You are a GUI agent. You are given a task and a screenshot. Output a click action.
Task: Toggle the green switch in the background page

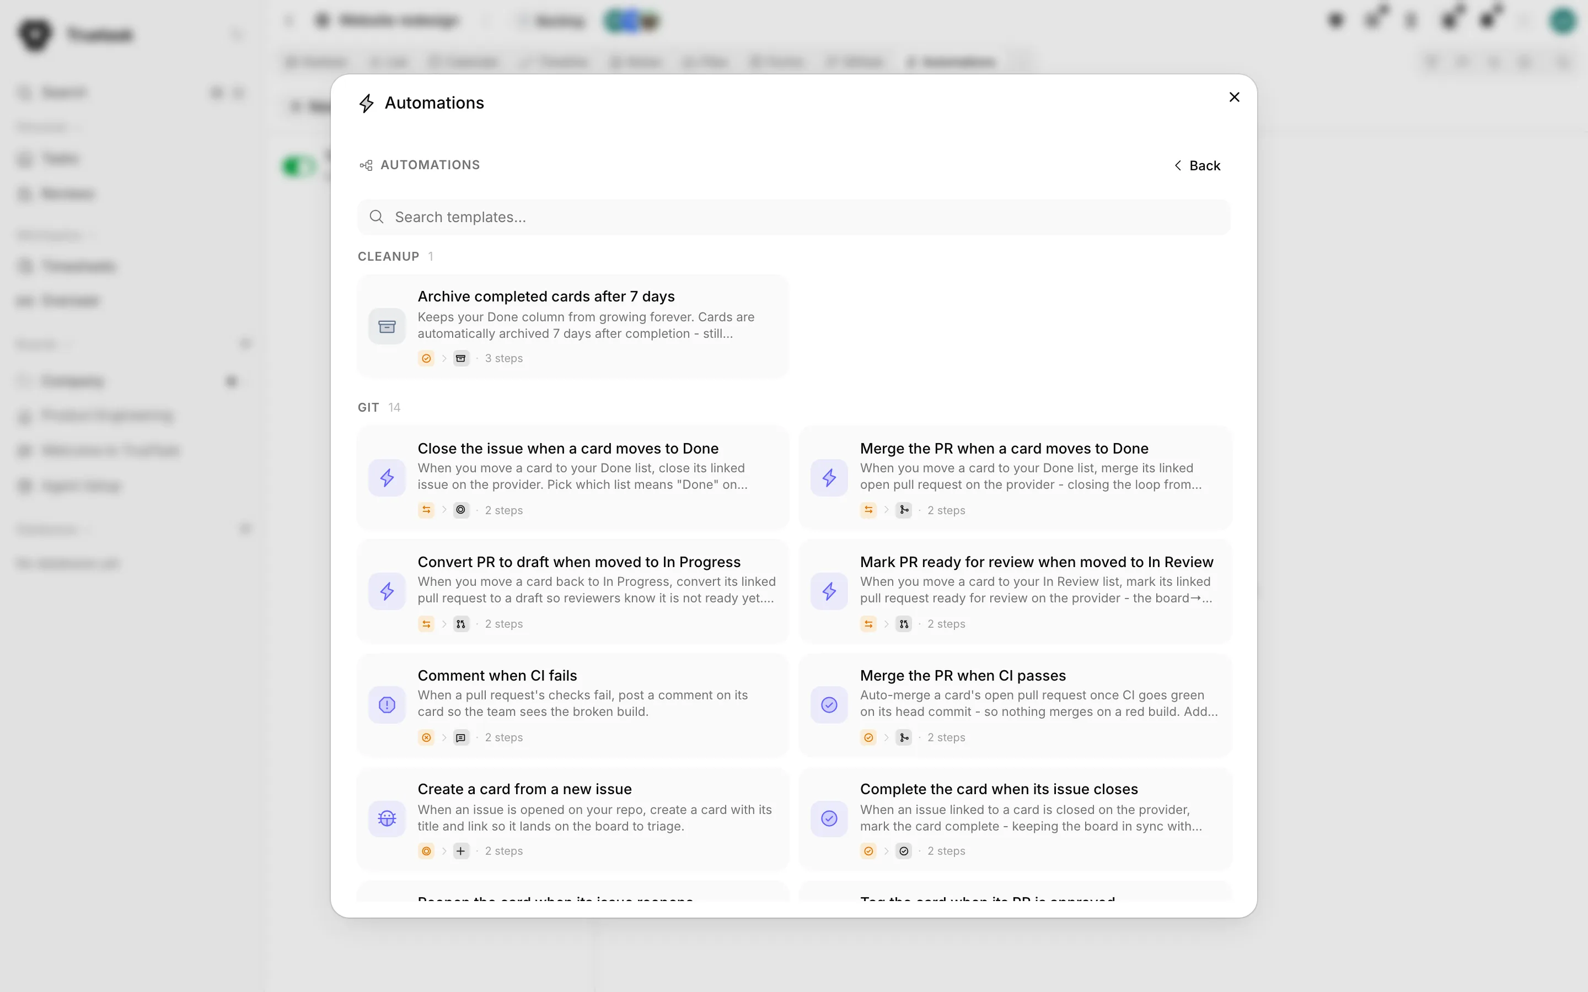coord(298,166)
